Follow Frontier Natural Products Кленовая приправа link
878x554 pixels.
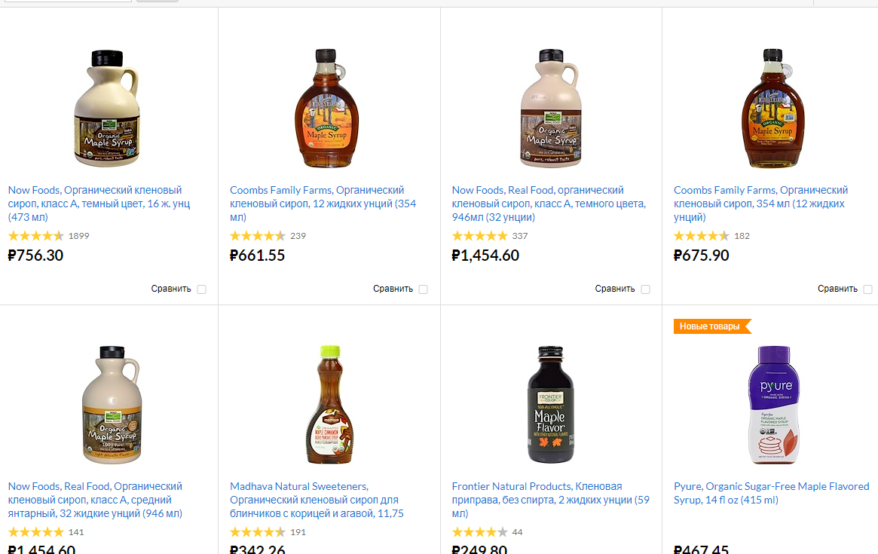550,500
